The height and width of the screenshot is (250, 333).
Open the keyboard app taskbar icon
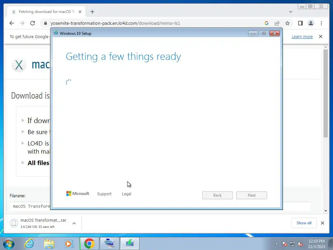click(x=109, y=243)
